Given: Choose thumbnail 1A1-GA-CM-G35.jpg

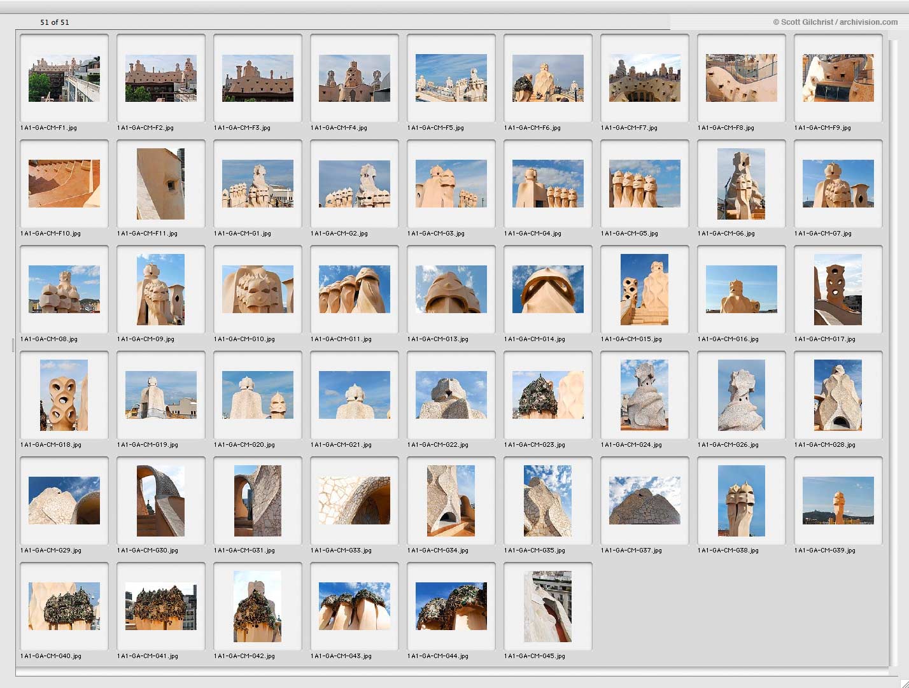Looking at the screenshot, I should pos(548,501).
